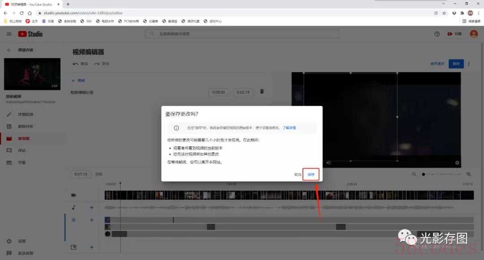Select 字幕 in the left sidebar
Image resolution: width=484 pixels, height=260 pixels.
[22, 162]
